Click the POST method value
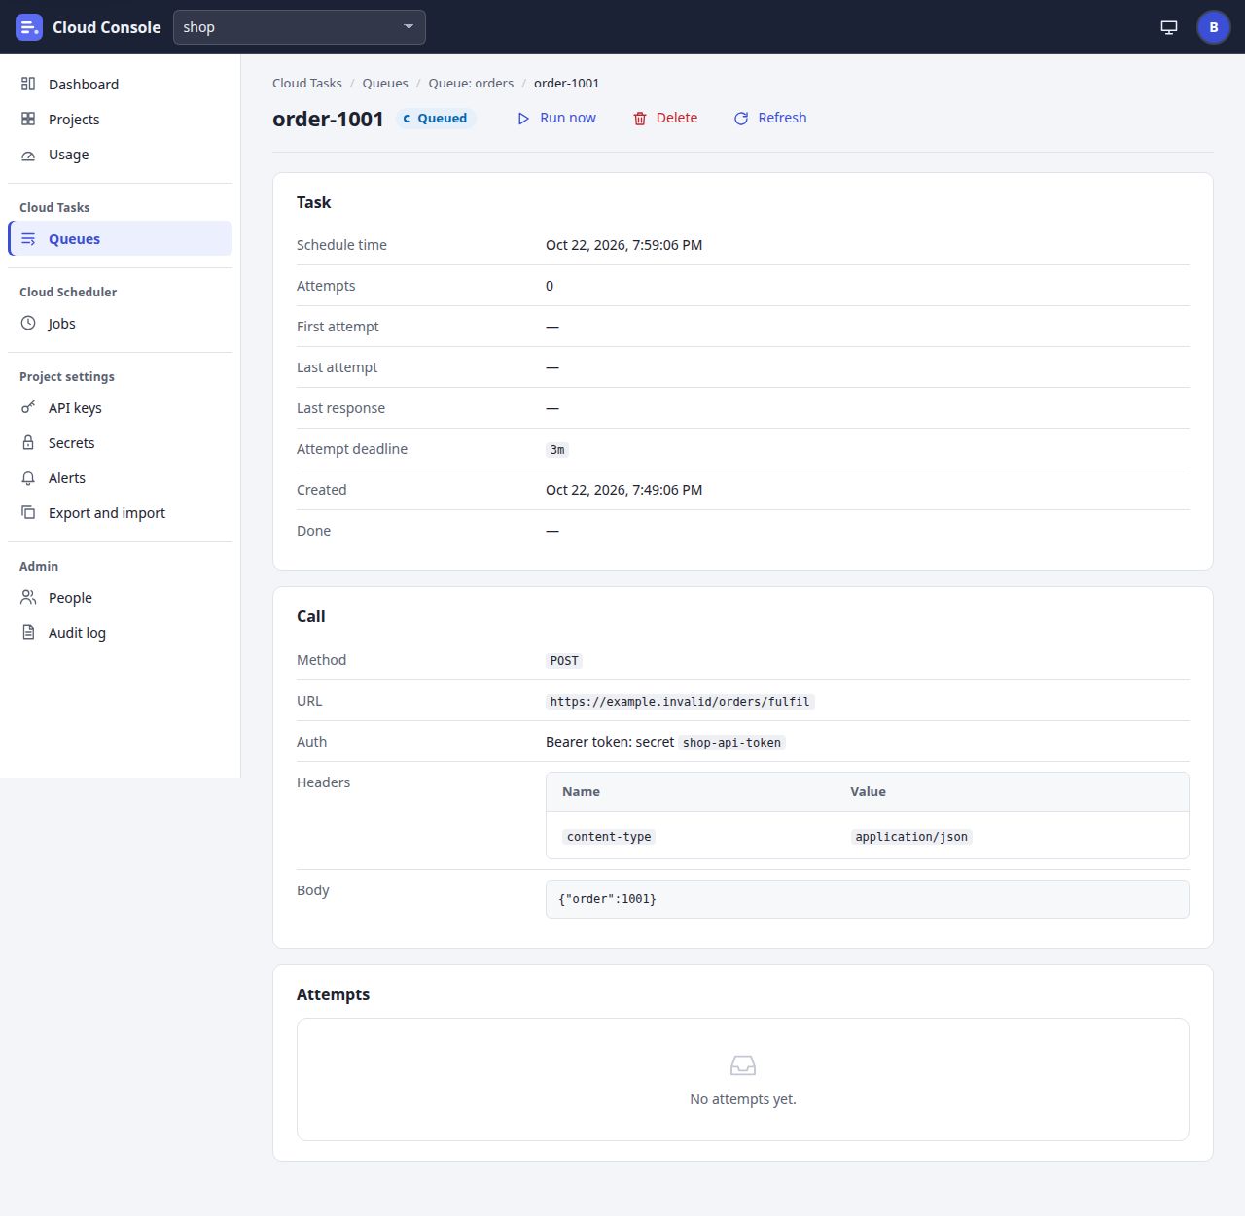The height and width of the screenshot is (1216, 1245). click(564, 661)
